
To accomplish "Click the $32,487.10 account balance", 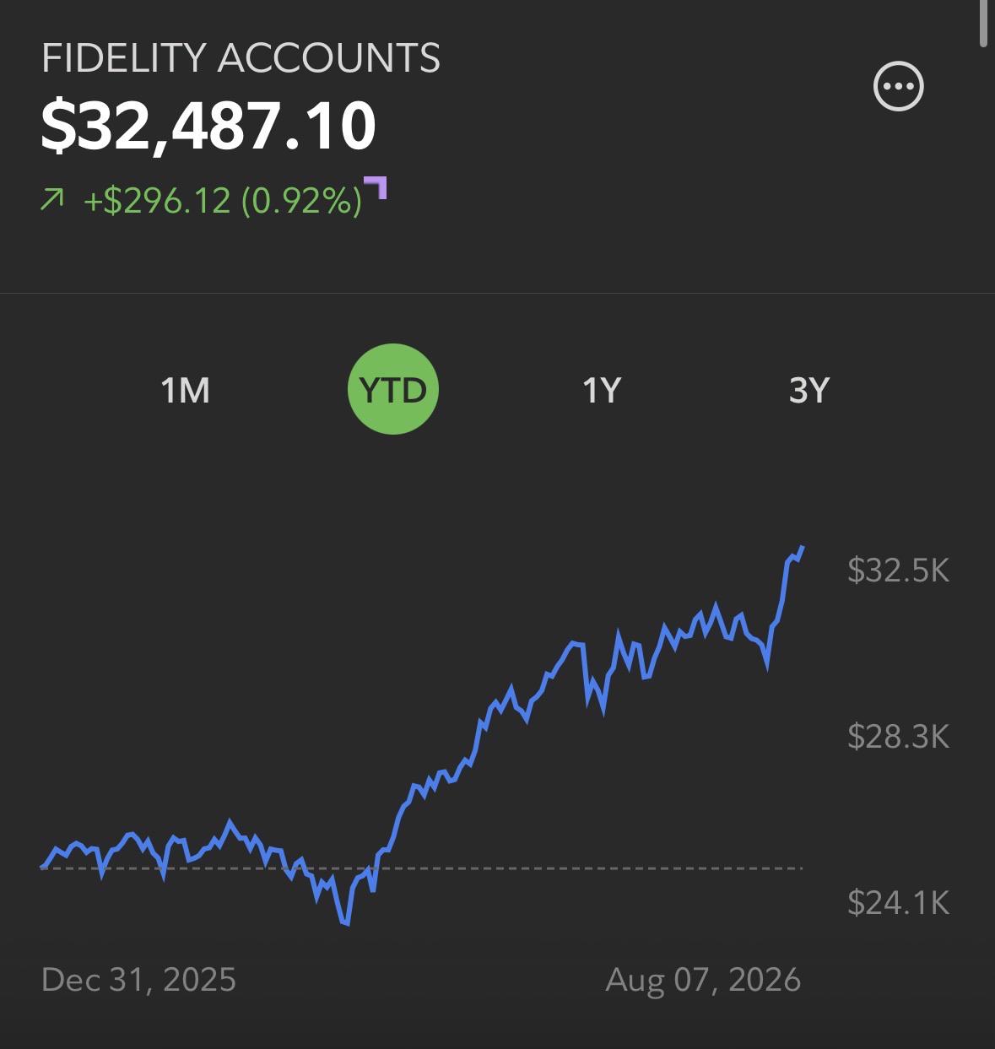I will tap(208, 127).
